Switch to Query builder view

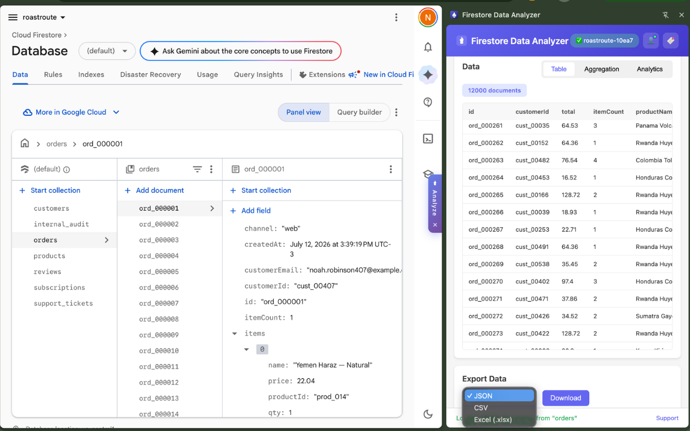(360, 112)
